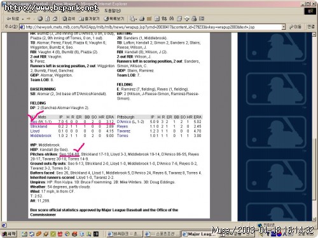Expand the 연결 Links toolbar
Image resolution: width=318 pixels, height=238 pixels.
coord(311,27)
